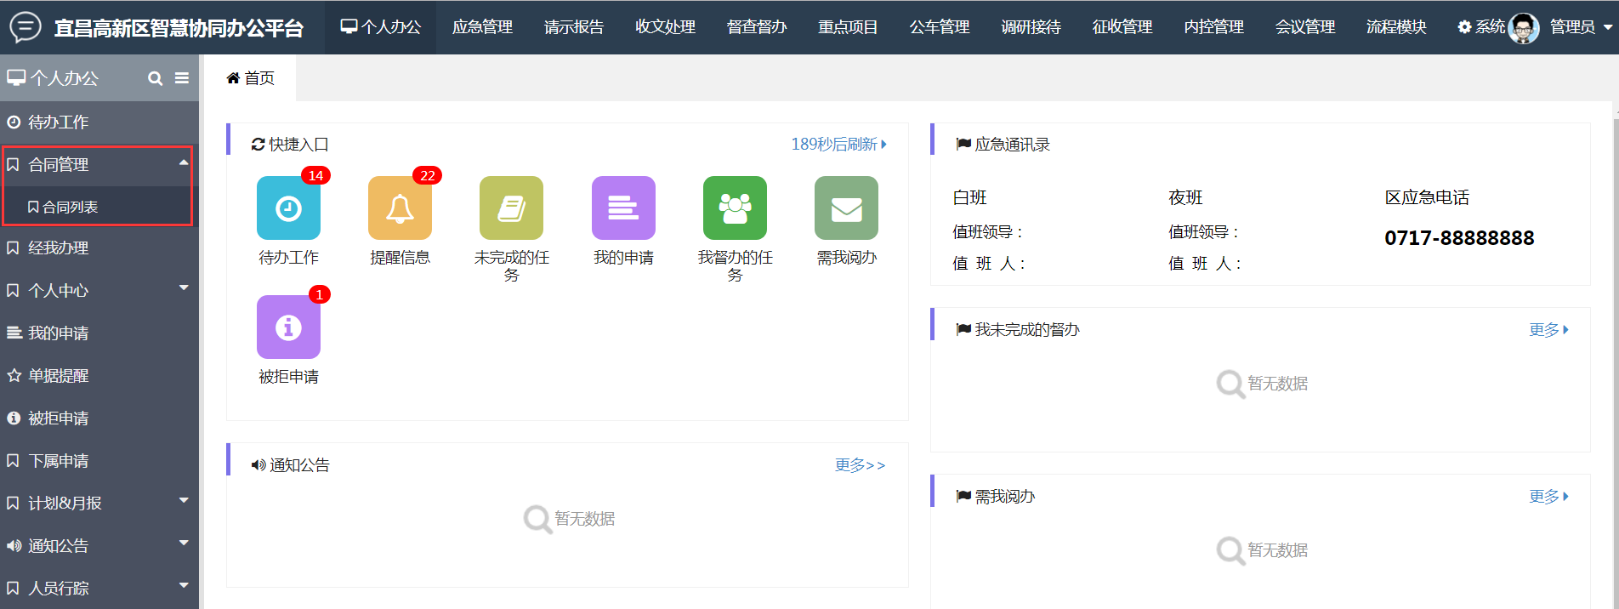1619x609 pixels.
Task: Click the 14 badge on 待办工作
Action: (x=315, y=175)
